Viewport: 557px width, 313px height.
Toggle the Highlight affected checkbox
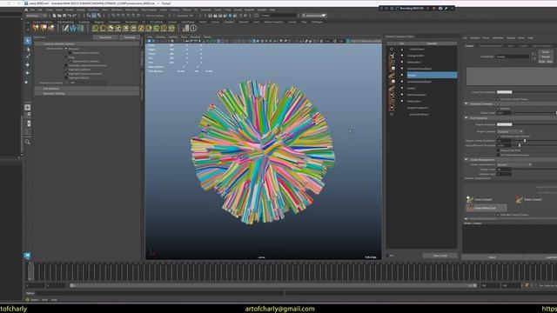[66, 77]
